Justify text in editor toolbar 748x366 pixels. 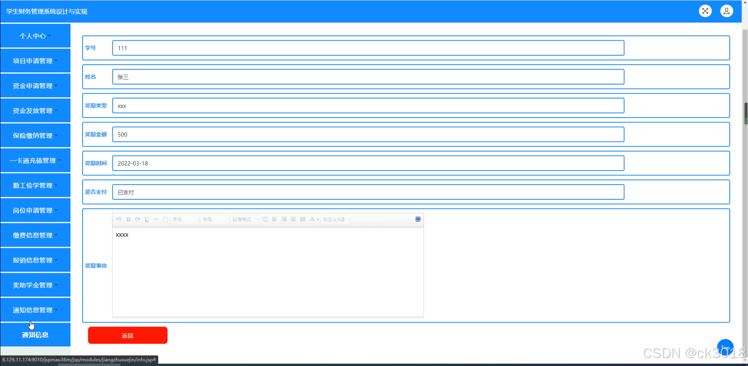coord(303,219)
